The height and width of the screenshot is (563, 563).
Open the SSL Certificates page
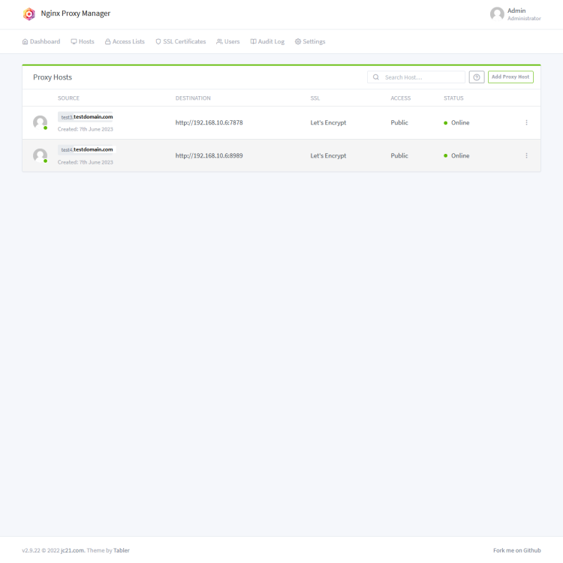pyautogui.click(x=181, y=41)
